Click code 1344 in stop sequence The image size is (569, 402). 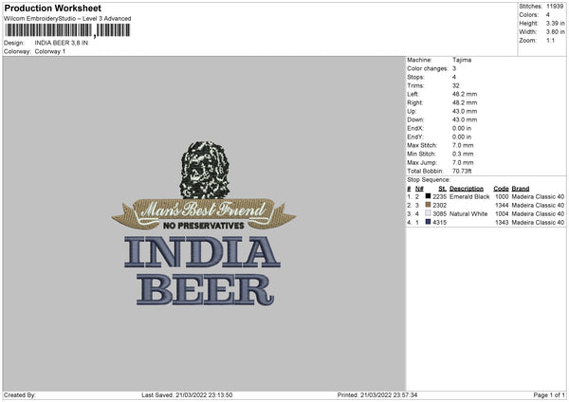pyautogui.click(x=502, y=206)
